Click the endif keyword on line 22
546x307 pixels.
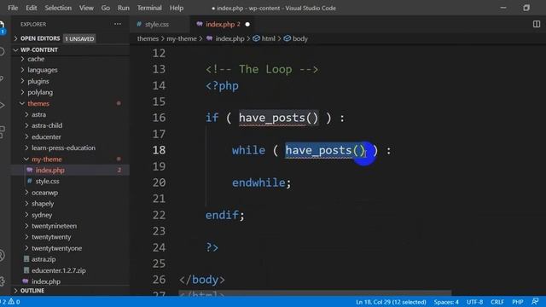point(222,215)
